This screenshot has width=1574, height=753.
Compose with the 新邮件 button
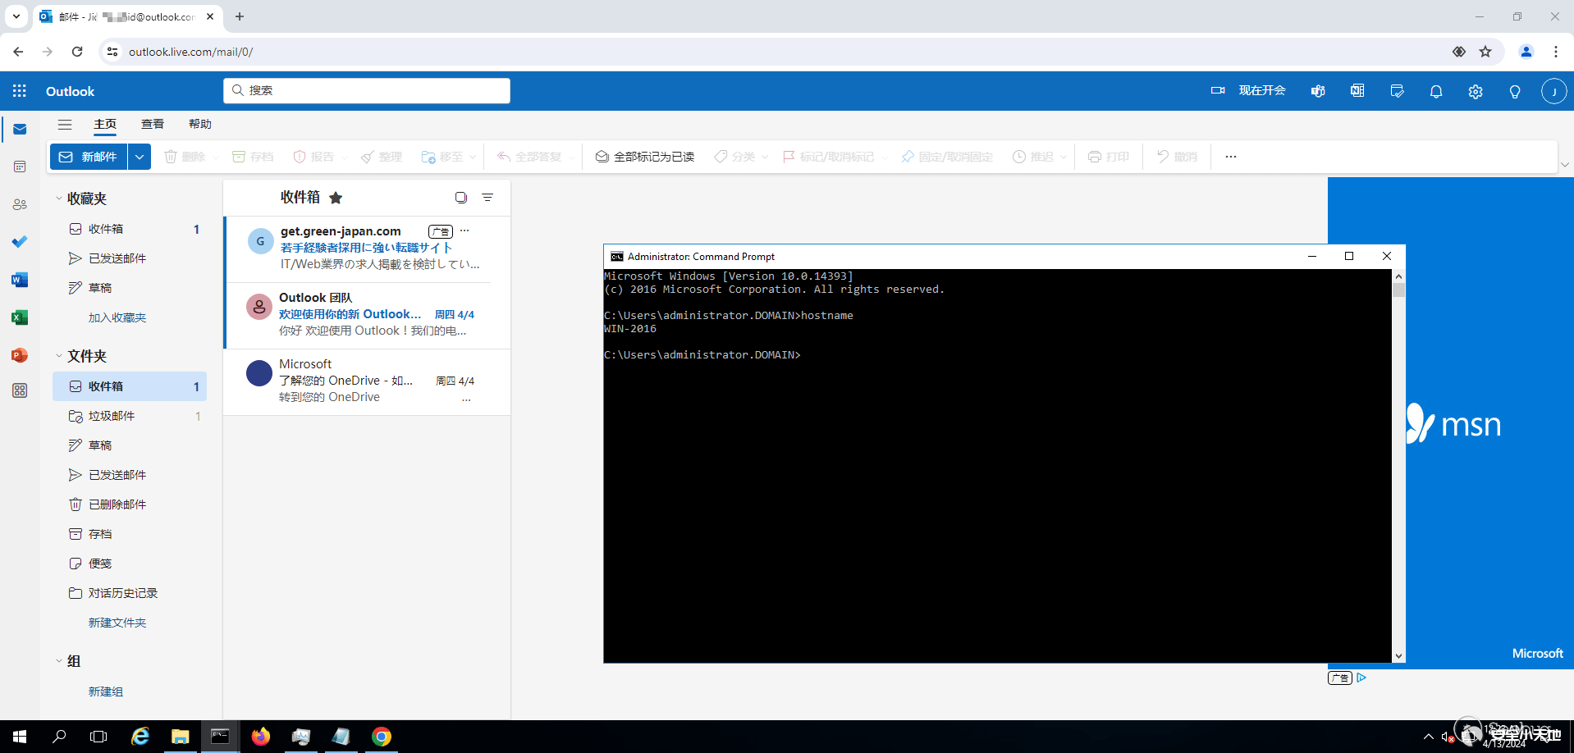tap(89, 157)
